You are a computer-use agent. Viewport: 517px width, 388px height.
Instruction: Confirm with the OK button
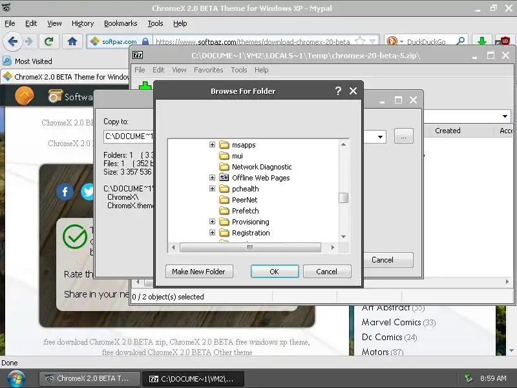(x=274, y=271)
